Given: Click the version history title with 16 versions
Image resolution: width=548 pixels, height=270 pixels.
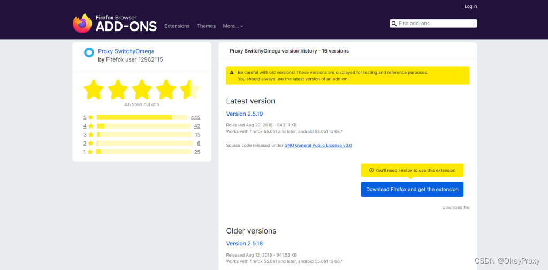Looking at the screenshot, I should point(289,51).
